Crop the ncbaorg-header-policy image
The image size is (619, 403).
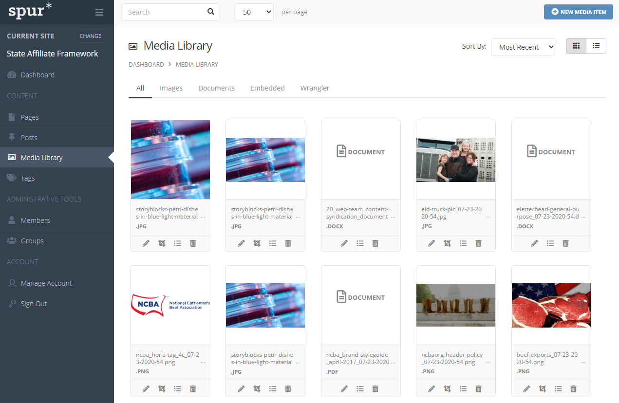[447, 388]
